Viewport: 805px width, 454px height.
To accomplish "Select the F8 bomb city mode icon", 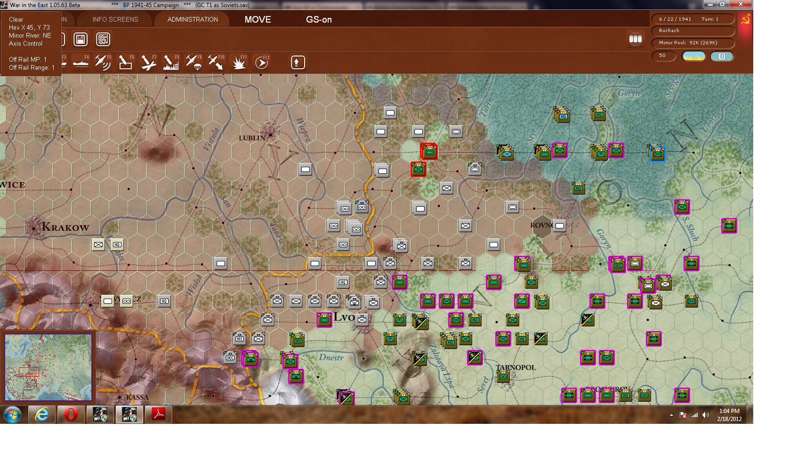I will (170, 62).
